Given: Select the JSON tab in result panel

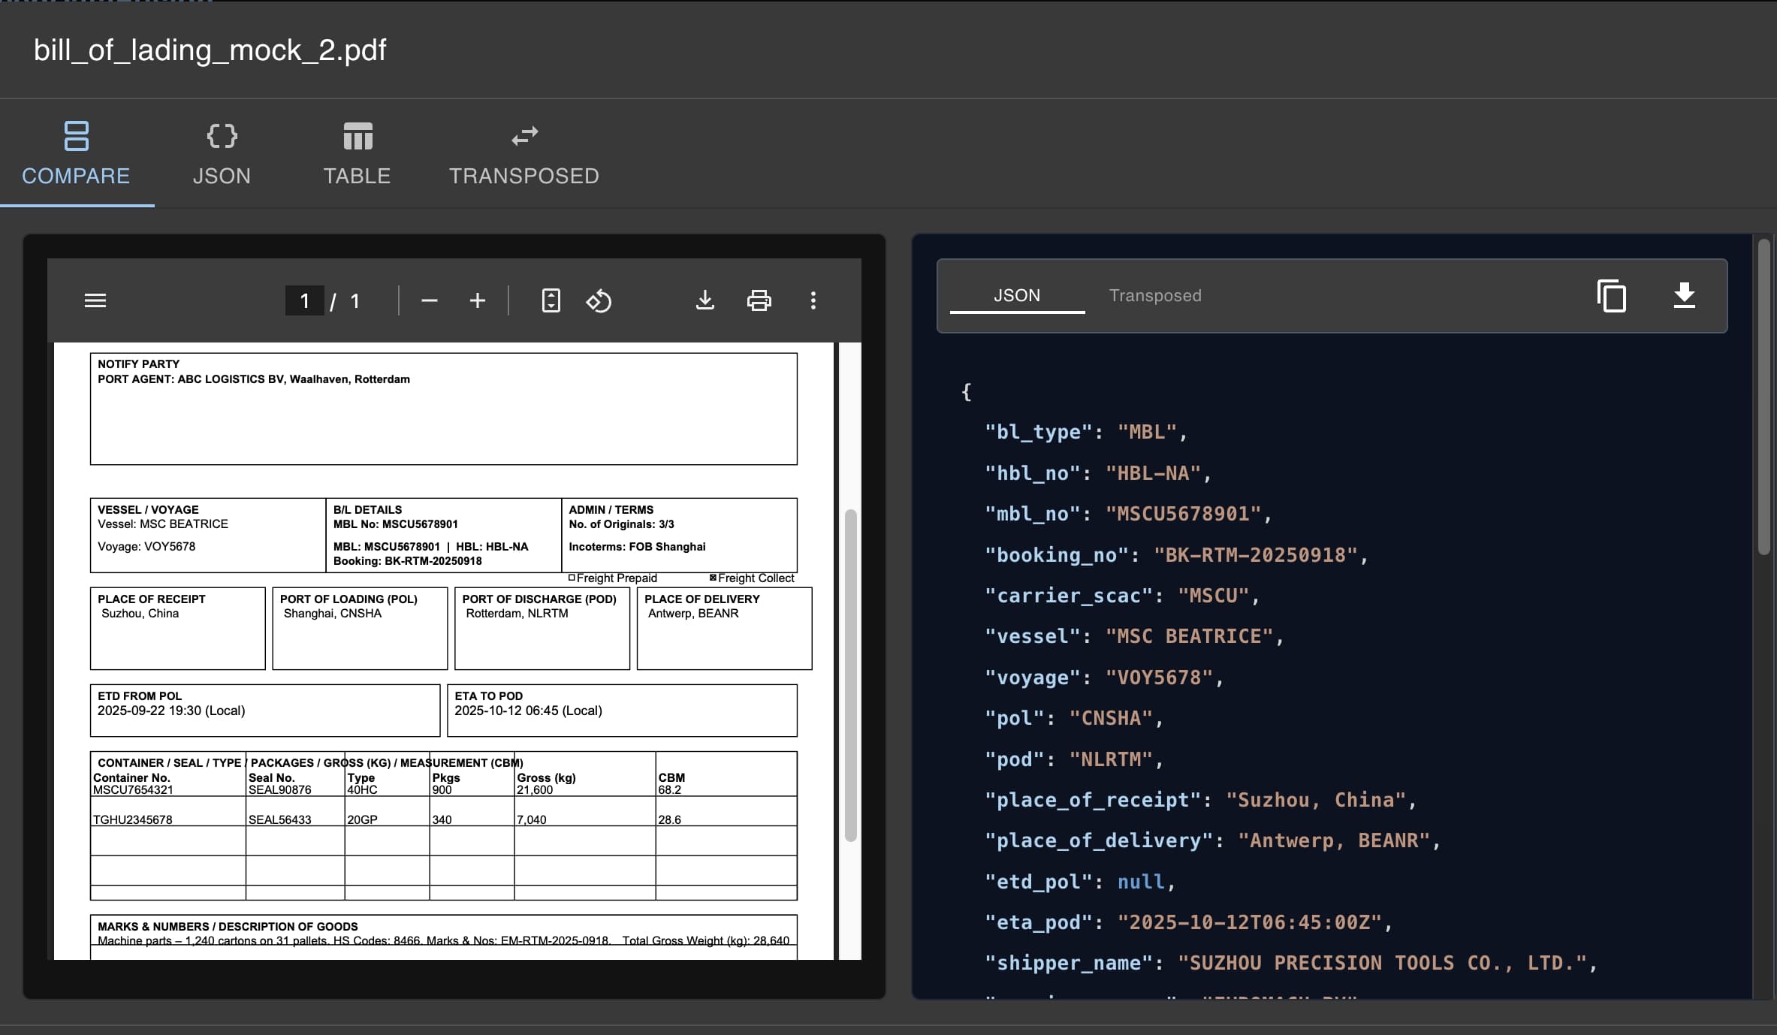Looking at the screenshot, I should click(x=1017, y=296).
